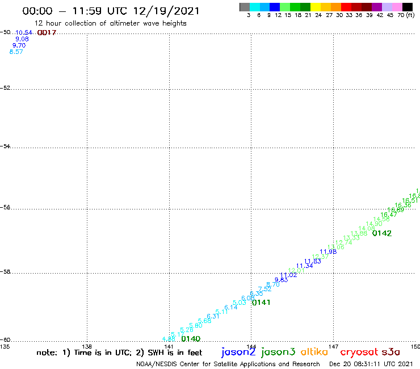Click the 12 hour collection subtitle
Screen dimensions: 420x369
[x=110, y=23]
